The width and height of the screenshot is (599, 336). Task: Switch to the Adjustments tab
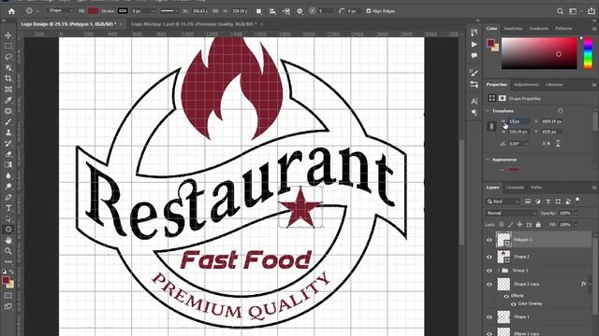(x=526, y=85)
